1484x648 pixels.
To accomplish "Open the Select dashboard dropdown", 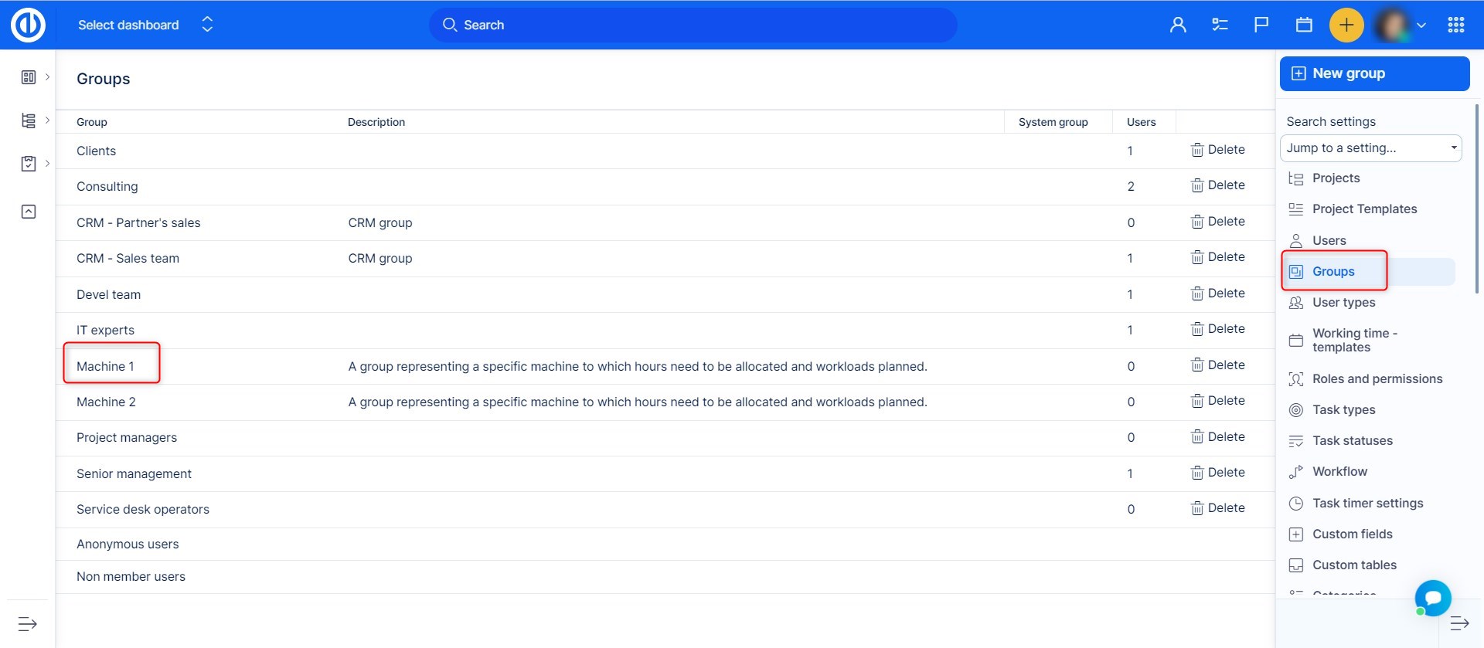I will (145, 25).
